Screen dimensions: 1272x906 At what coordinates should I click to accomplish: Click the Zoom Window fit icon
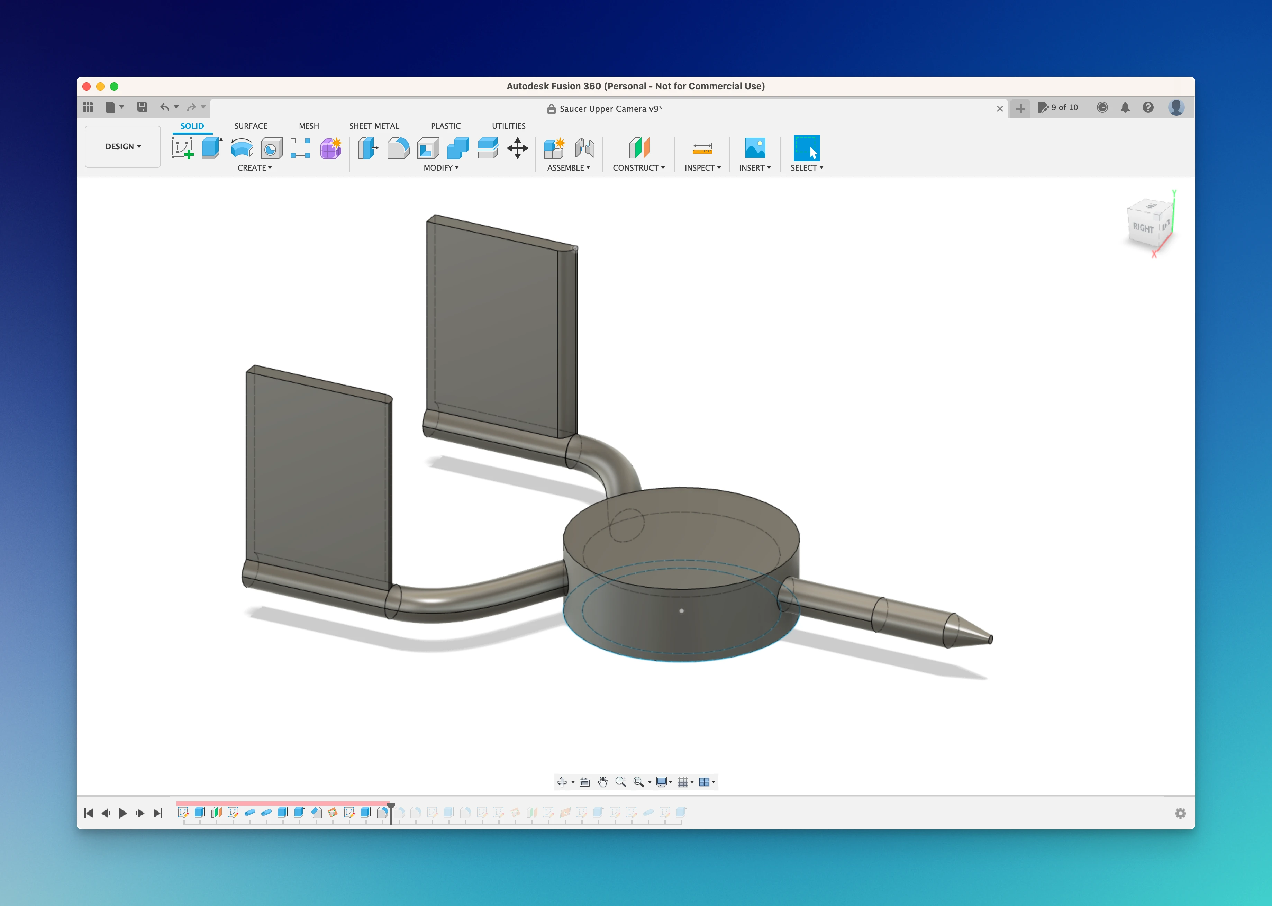pos(638,782)
